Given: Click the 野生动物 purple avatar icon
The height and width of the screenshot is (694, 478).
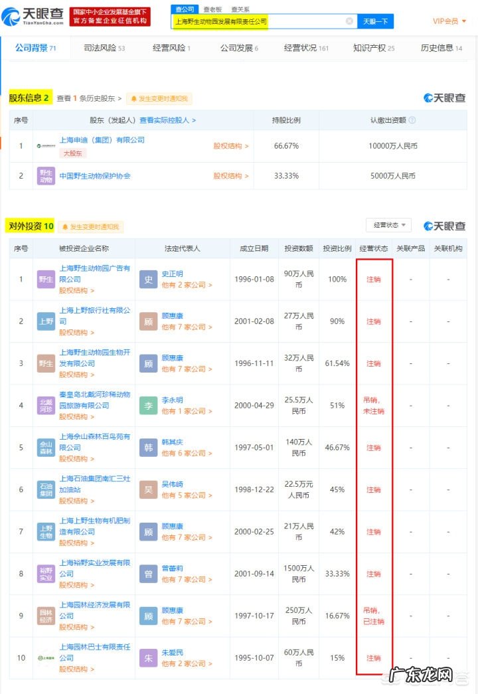Looking at the screenshot, I should [46, 176].
